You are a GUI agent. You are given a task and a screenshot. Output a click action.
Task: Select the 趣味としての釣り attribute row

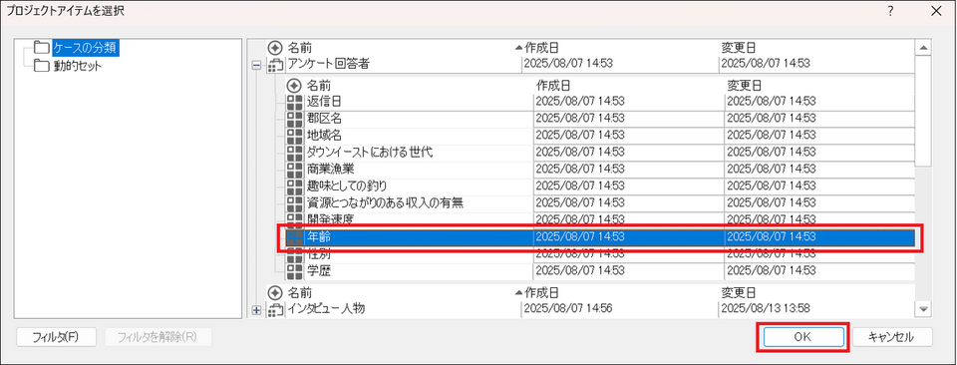tap(600, 186)
